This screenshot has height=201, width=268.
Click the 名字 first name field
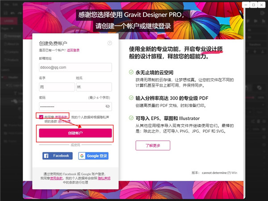[x=57, y=87]
